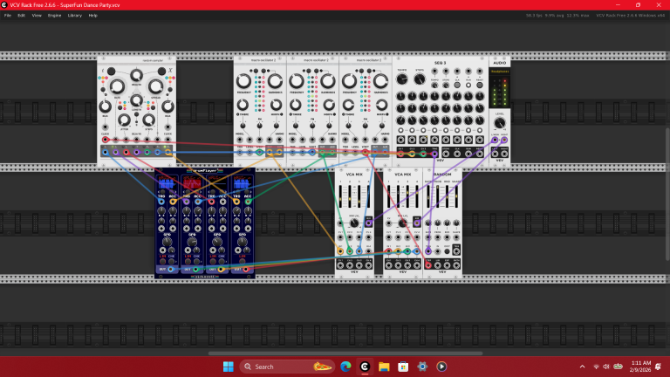Viewport: 670px width, 377px height.
Task: Open the View menu
Action: 37,16
